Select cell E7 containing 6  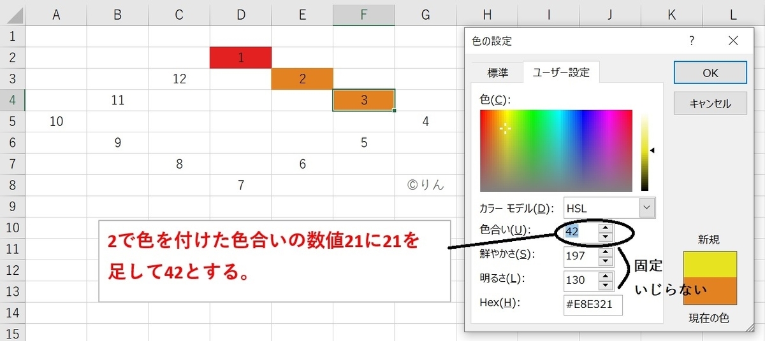[x=302, y=164]
